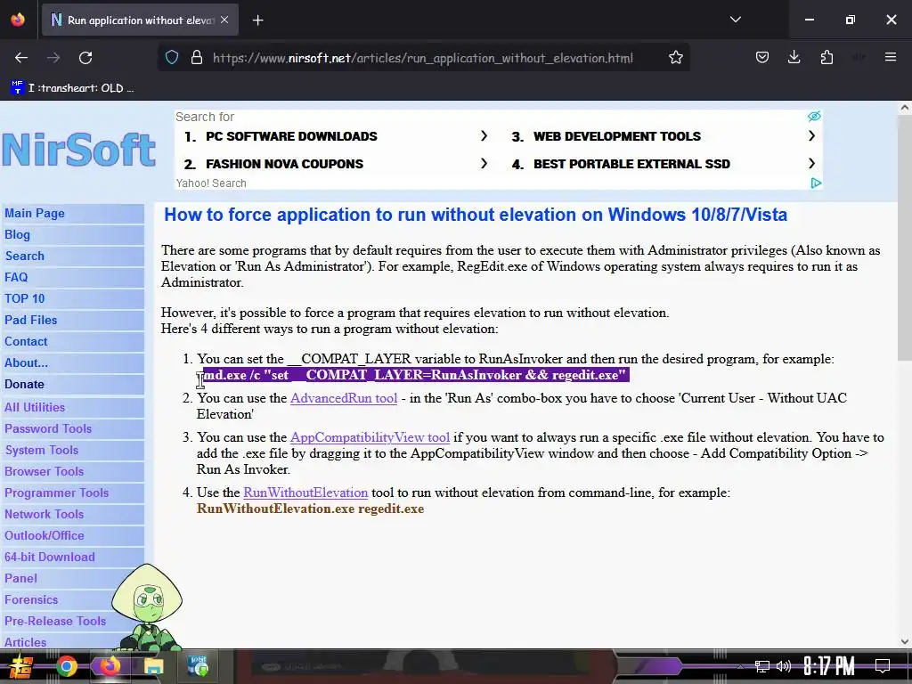The image size is (912, 684).
Task: Open IObit app on the taskbar
Action: coord(198,666)
